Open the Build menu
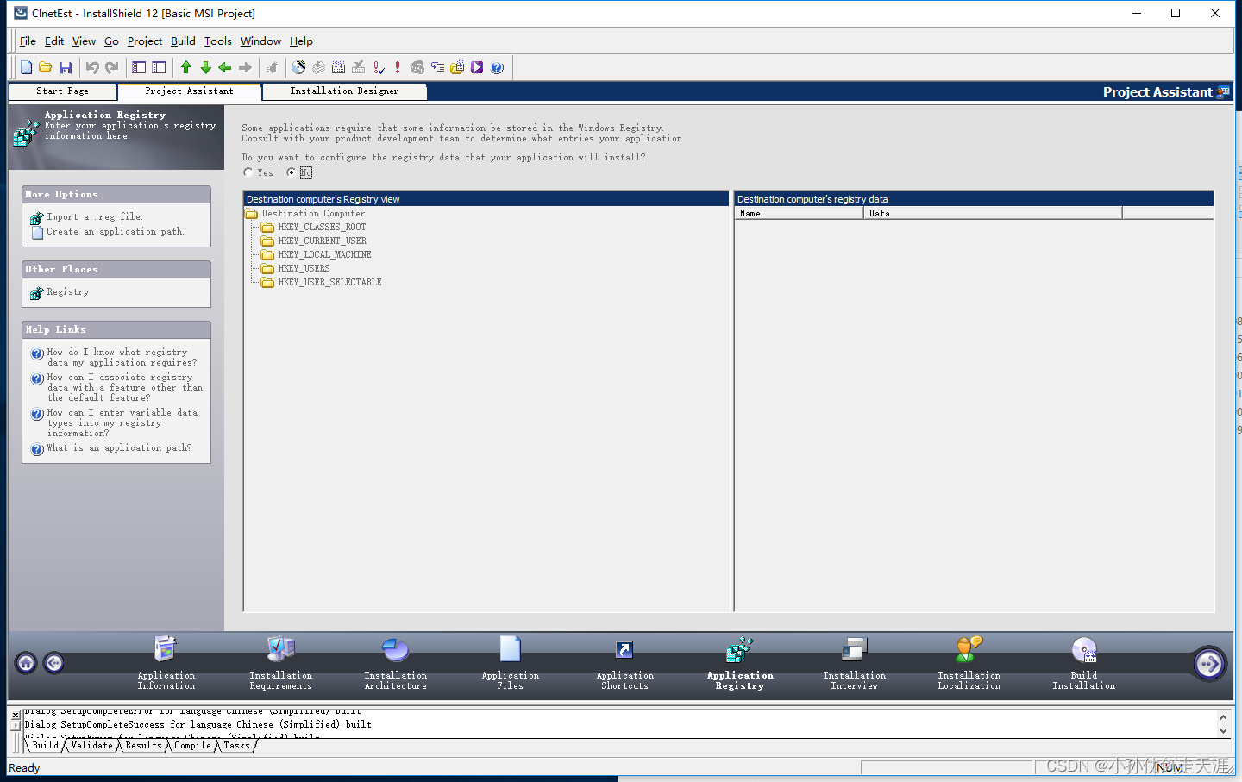The height and width of the screenshot is (782, 1242). pos(183,41)
